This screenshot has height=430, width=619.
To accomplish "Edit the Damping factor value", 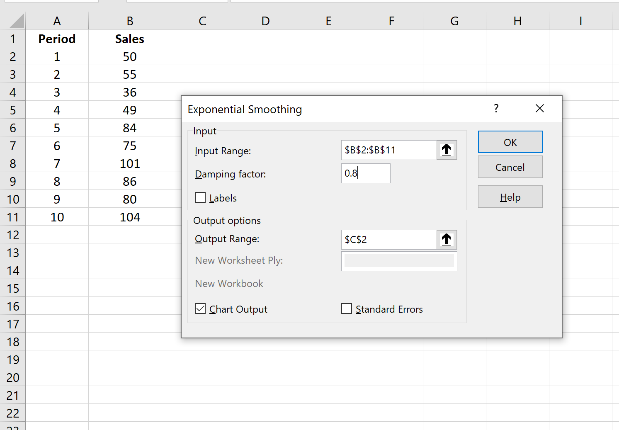I will 365,173.
